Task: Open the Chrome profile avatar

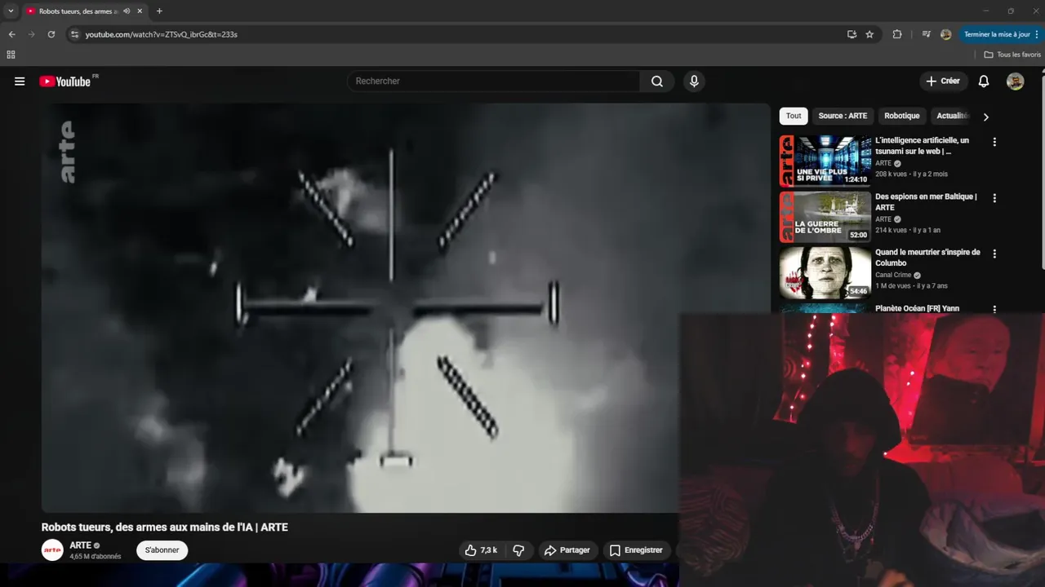Action: pyautogui.click(x=946, y=34)
